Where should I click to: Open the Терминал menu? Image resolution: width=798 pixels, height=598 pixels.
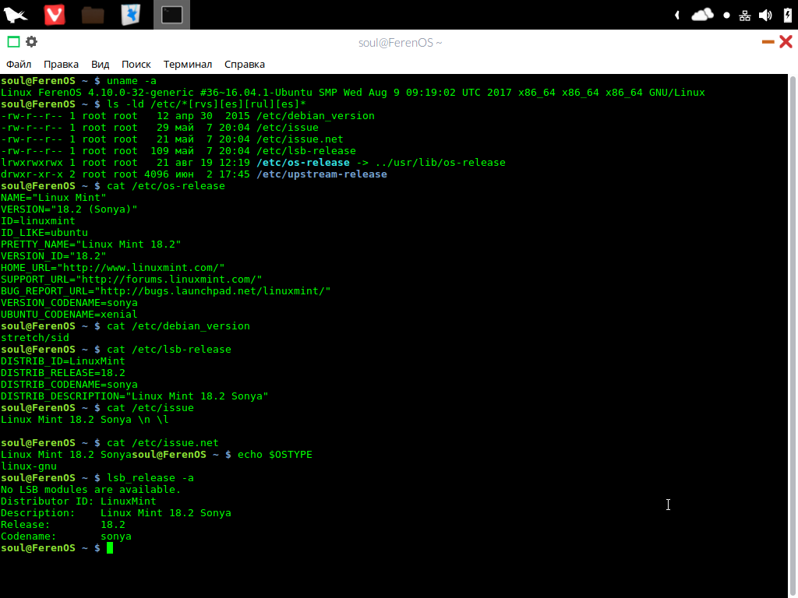187,65
